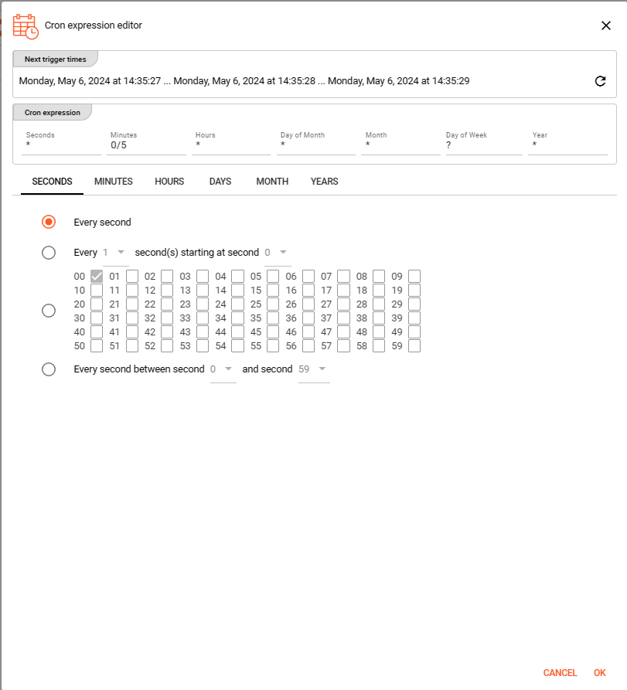Toggle the checkbox for second 00
This screenshot has height=690, width=627.
click(x=97, y=277)
